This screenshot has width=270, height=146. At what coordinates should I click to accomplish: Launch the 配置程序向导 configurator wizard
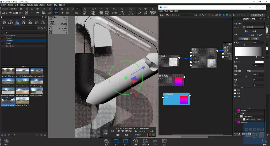[153, 11]
